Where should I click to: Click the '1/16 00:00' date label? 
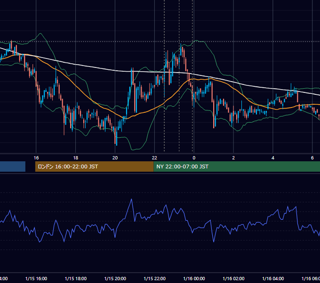tap(194, 278)
